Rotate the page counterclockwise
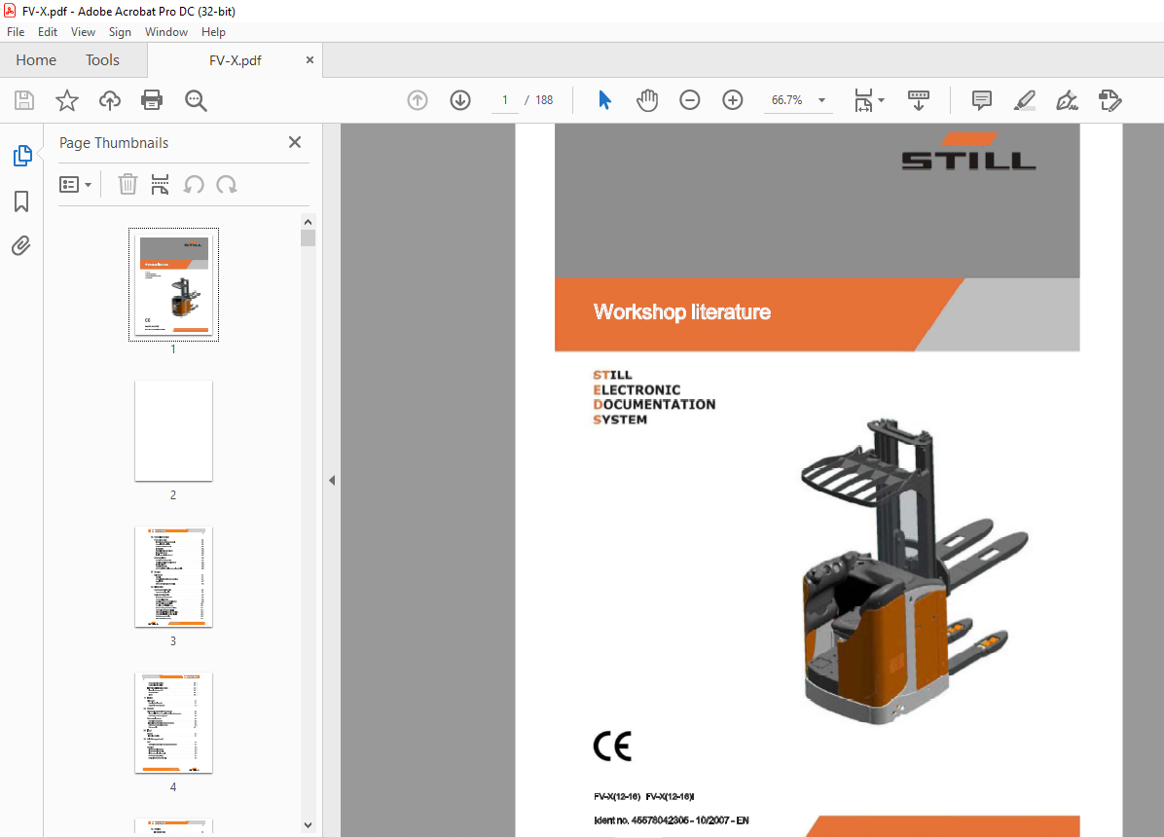Image resolution: width=1164 pixels, height=838 pixels. pyautogui.click(x=194, y=184)
